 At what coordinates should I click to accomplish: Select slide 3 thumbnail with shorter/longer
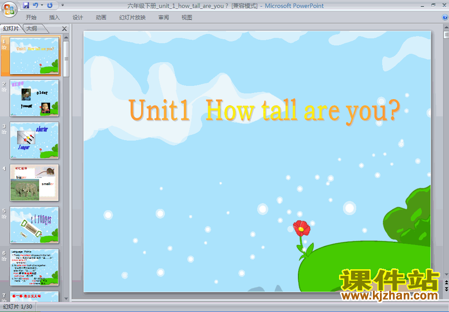tap(34, 141)
